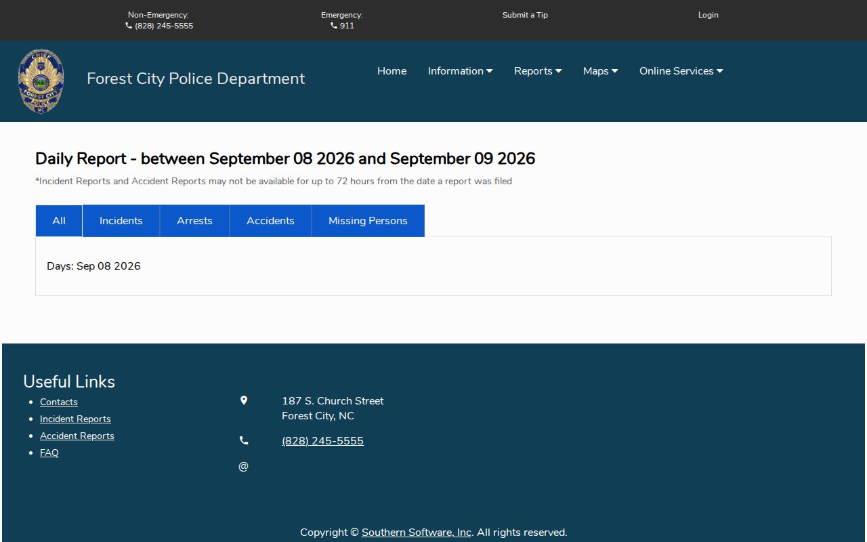Click the phone icon beside Non-Emergency number

coord(129,26)
